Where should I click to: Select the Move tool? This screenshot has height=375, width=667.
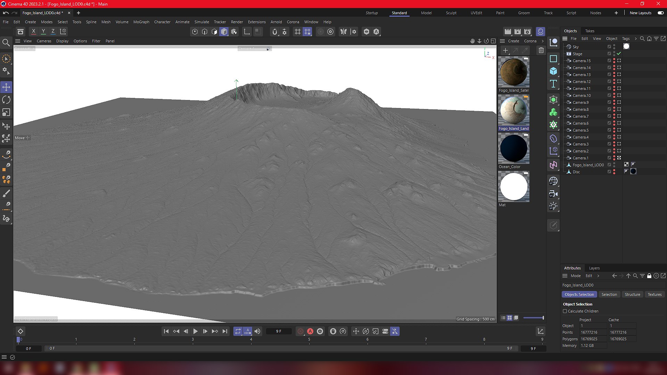click(x=6, y=87)
